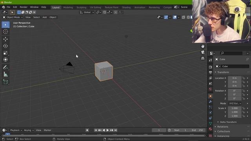
Task: Click the Scale X value field
Action: point(235,108)
